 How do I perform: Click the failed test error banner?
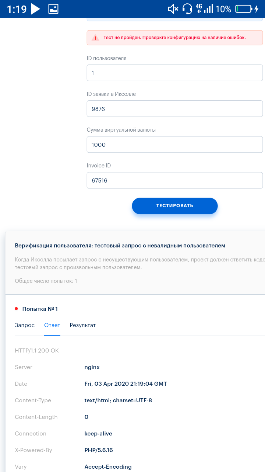(x=174, y=38)
